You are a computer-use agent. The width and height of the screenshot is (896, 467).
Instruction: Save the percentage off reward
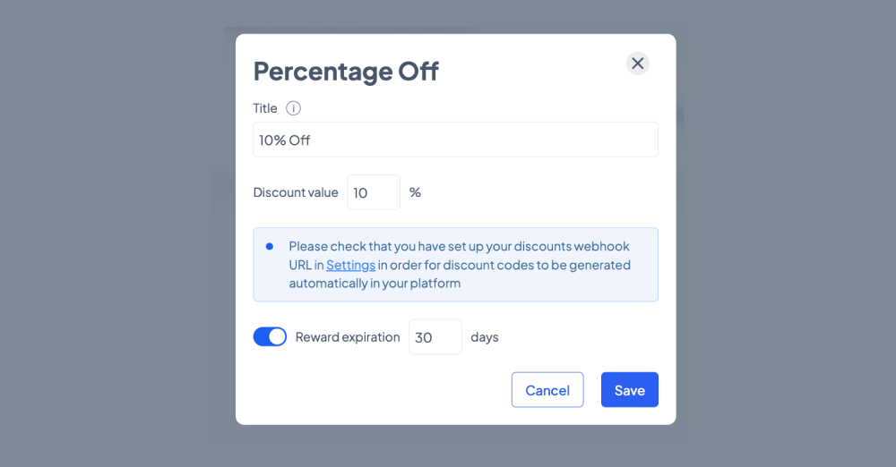[630, 390]
